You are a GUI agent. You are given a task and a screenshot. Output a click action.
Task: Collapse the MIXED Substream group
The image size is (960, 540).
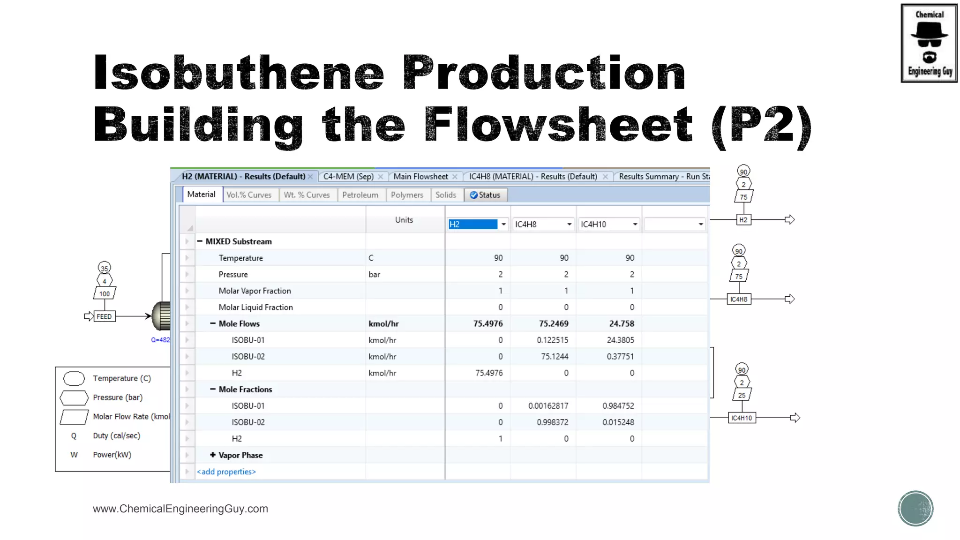pos(200,241)
